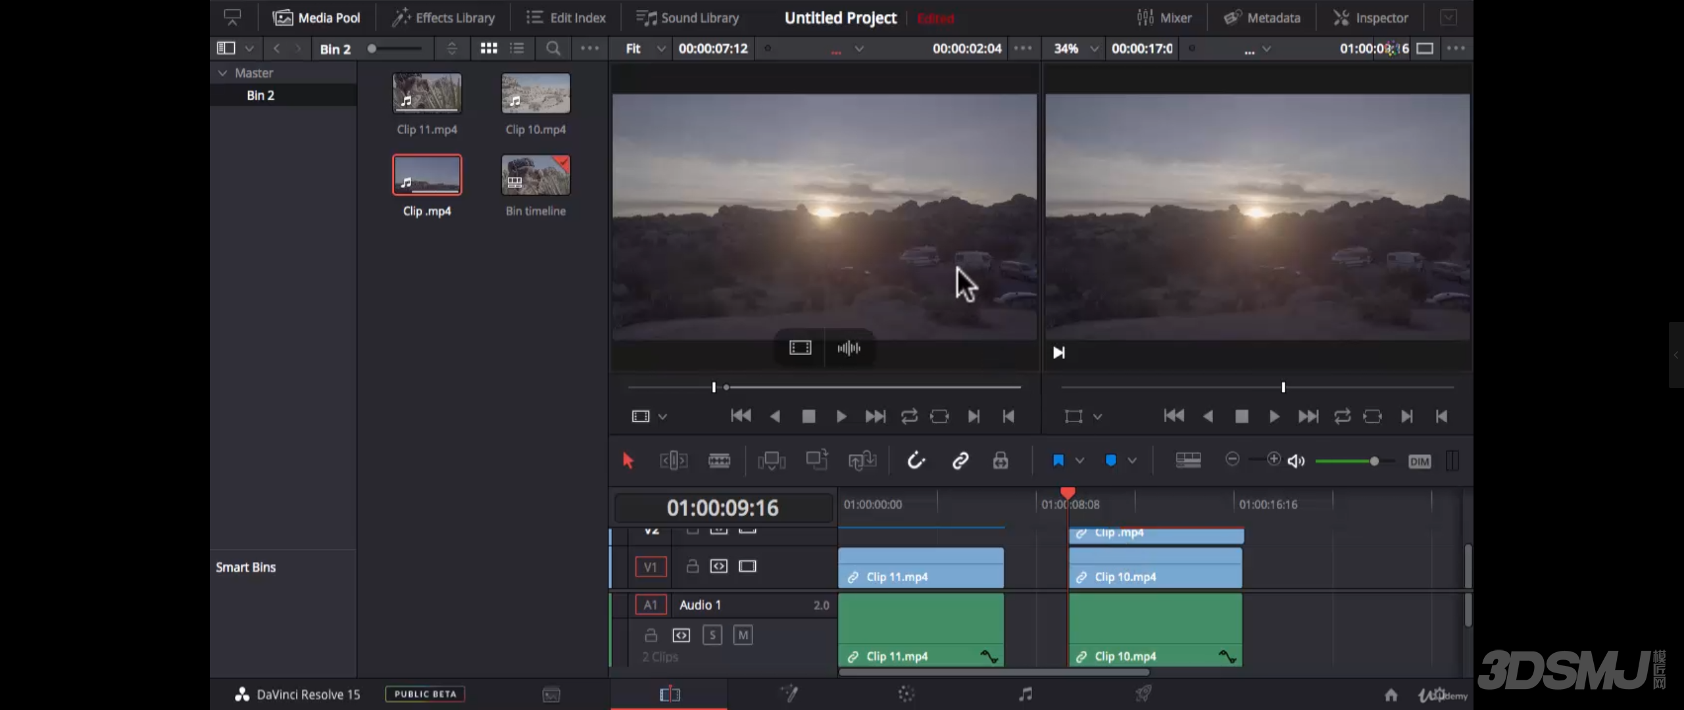Open the Sound Library panel
The height and width of the screenshot is (710, 1684).
[687, 18]
